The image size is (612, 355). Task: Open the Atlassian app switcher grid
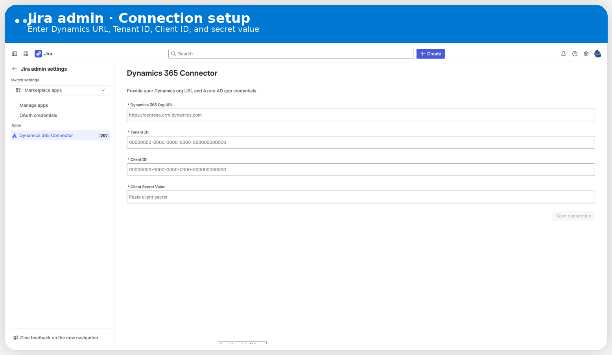(x=26, y=53)
